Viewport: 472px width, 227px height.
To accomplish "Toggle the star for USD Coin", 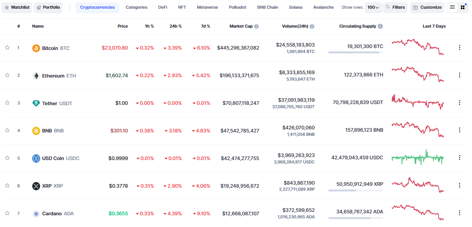I will coord(7,158).
